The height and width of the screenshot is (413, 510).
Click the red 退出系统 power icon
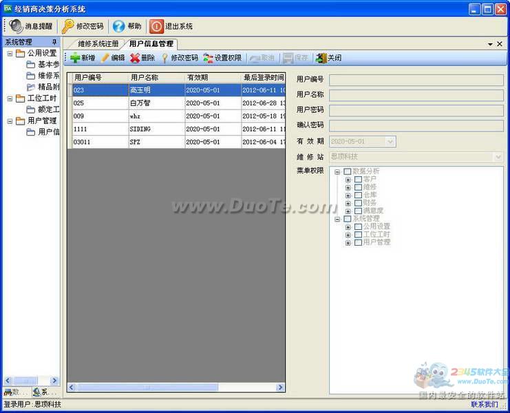[x=156, y=26]
